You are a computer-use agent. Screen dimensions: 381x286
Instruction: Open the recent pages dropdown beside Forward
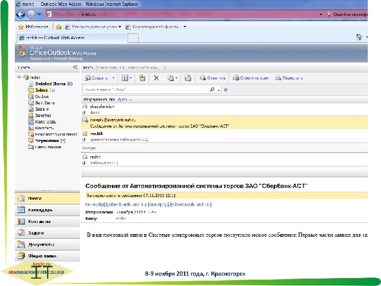tap(40, 14)
